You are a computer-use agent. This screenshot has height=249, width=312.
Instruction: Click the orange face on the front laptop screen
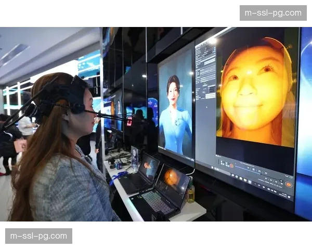click(172, 177)
